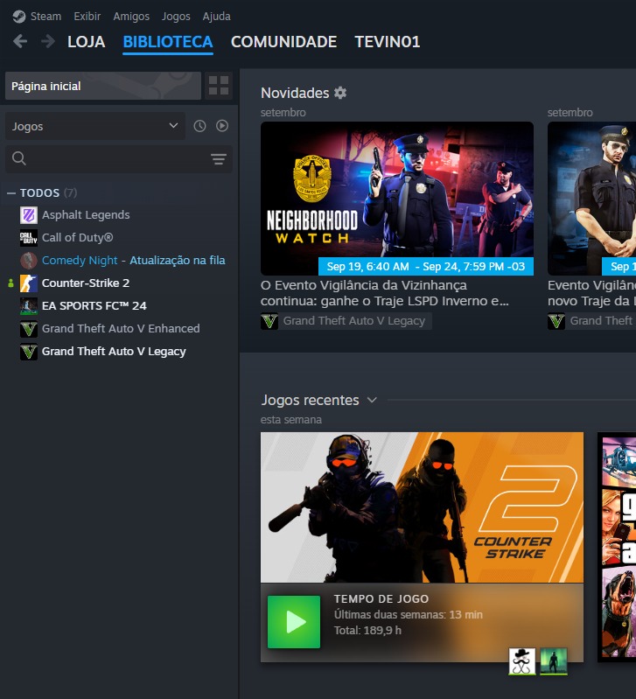
Task: Select Grand Theft Auto V Legacy entry
Action: [114, 352]
